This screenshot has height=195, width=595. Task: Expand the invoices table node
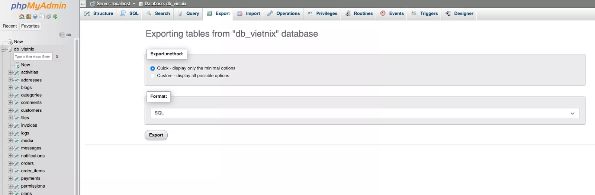(x=10, y=126)
